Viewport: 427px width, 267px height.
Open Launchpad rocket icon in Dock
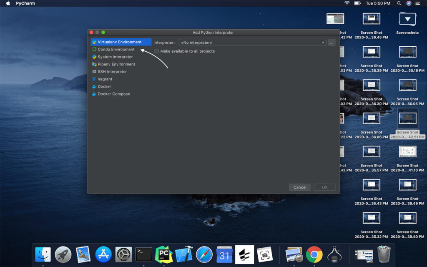click(x=63, y=255)
